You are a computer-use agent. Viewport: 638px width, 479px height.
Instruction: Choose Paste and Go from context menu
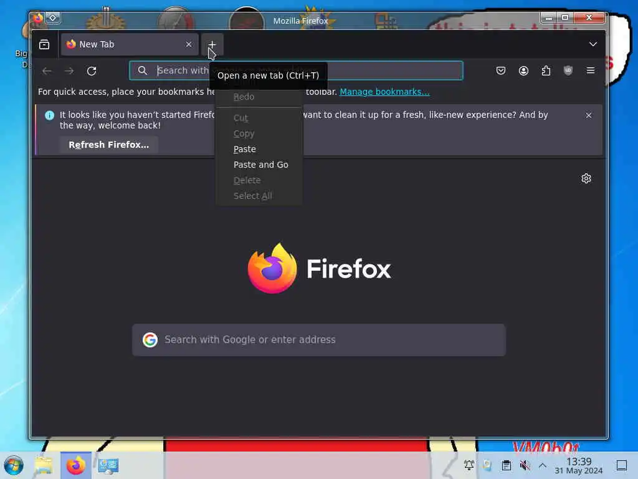coord(259,165)
